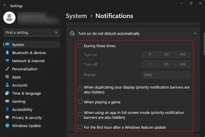Open the Repeat Daily dropdown

(x=166, y=75)
